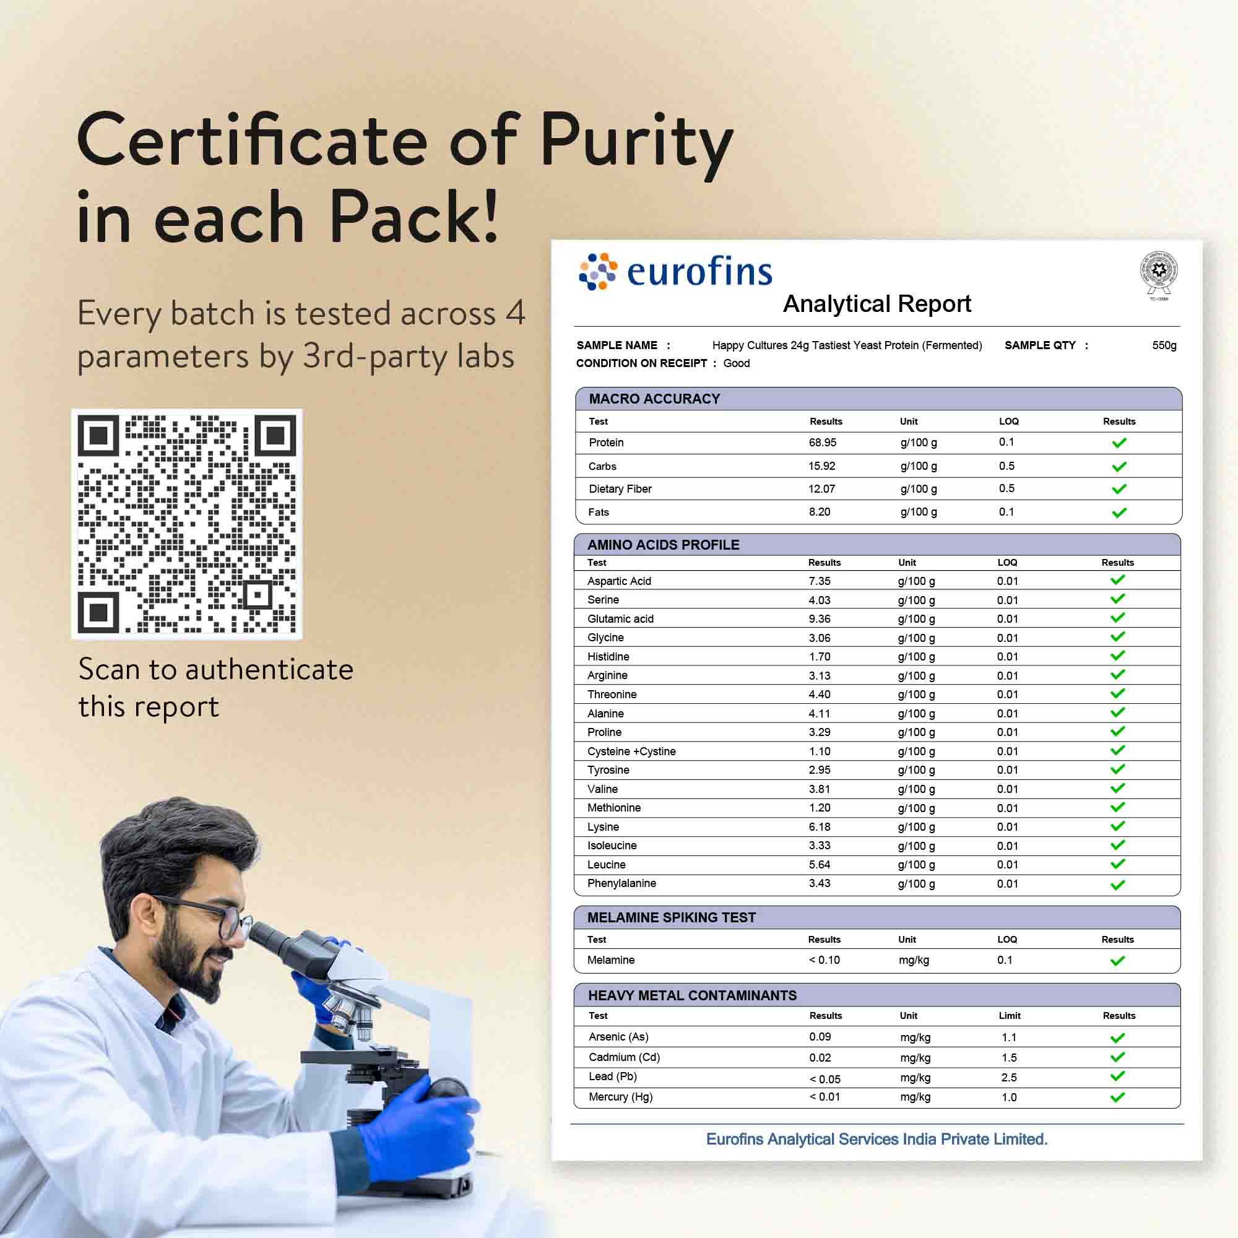Image resolution: width=1238 pixels, height=1238 pixels.
Task: Click the green checkmark beside Protein
Action: point(1119,443)
